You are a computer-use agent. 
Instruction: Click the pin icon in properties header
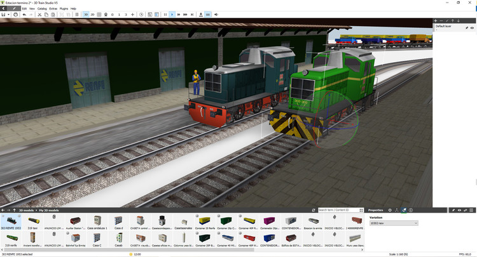click(453, 210)
